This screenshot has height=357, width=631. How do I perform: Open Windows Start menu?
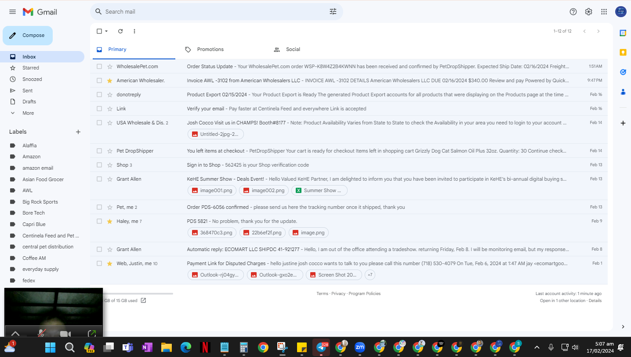tap(51, 347)
